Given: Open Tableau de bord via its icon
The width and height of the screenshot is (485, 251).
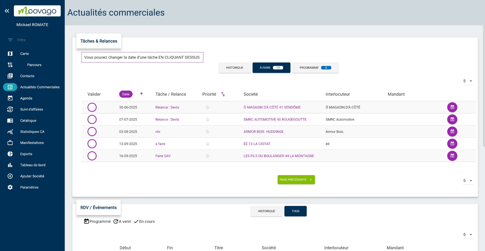Looking at the screenshot, I should click(10, 165).
